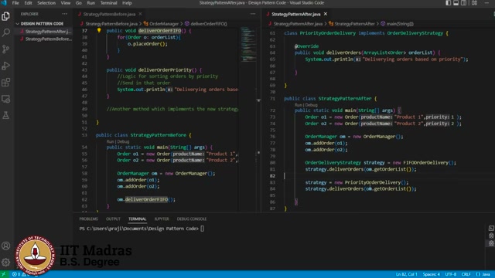Switch to the StrategyPatternBefore.java editor tab

(109, 14)
